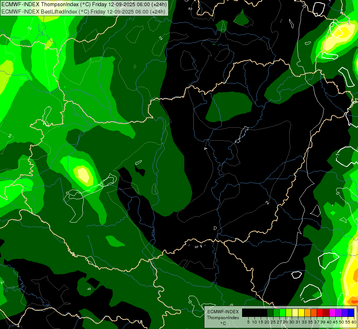Select the bright green 27–29 legend swatch

click(x=283, y=313)
